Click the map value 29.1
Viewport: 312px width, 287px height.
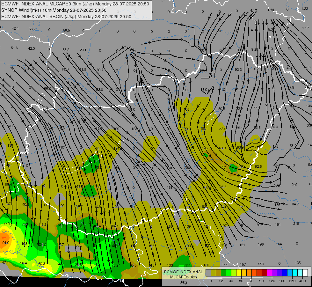83,50
